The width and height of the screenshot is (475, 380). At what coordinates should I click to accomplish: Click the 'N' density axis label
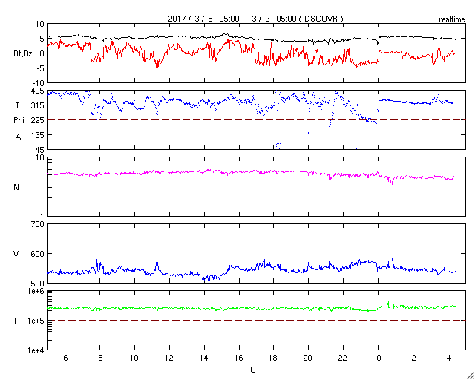[x=16, y=187]
